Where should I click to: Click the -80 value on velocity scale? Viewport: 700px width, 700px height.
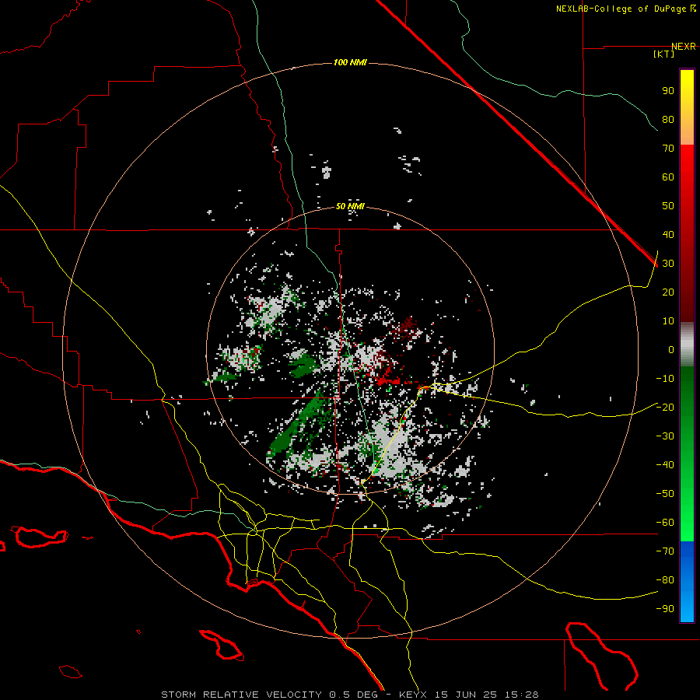point(665,580)
